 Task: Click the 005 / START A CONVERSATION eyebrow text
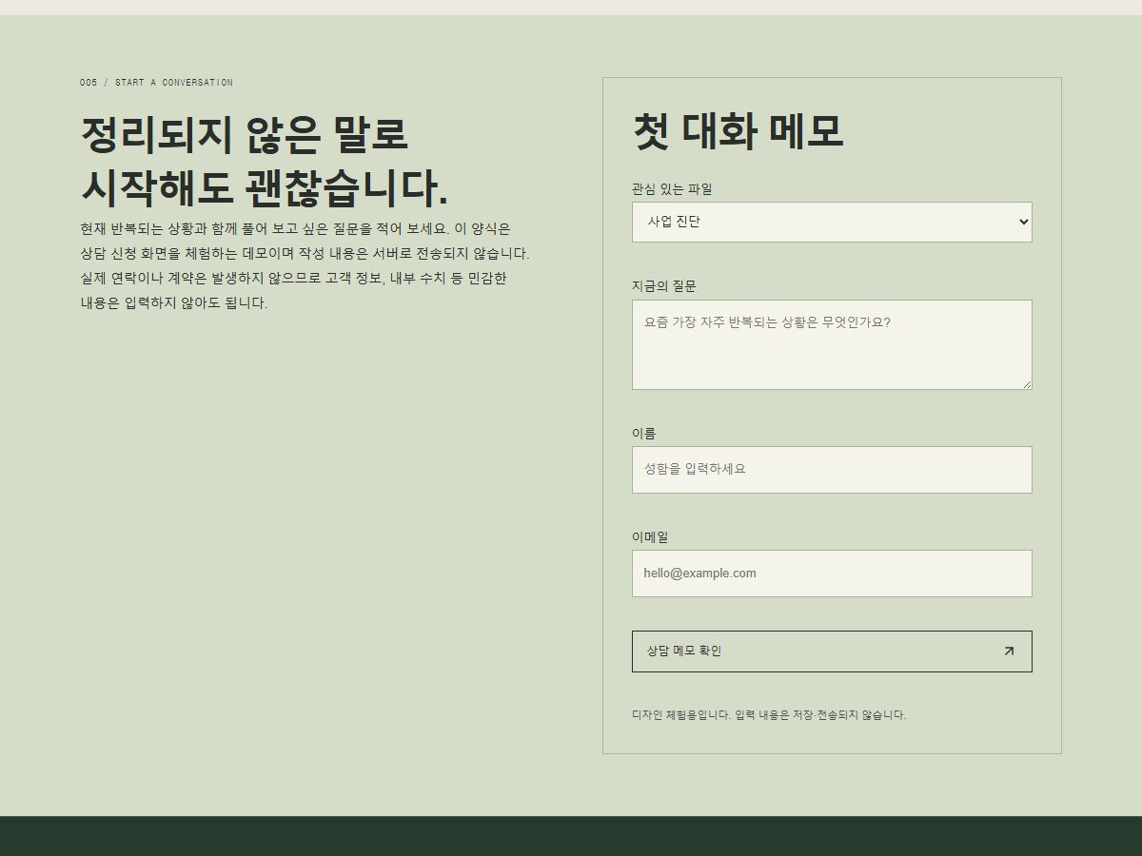click(x=156, y=83)
